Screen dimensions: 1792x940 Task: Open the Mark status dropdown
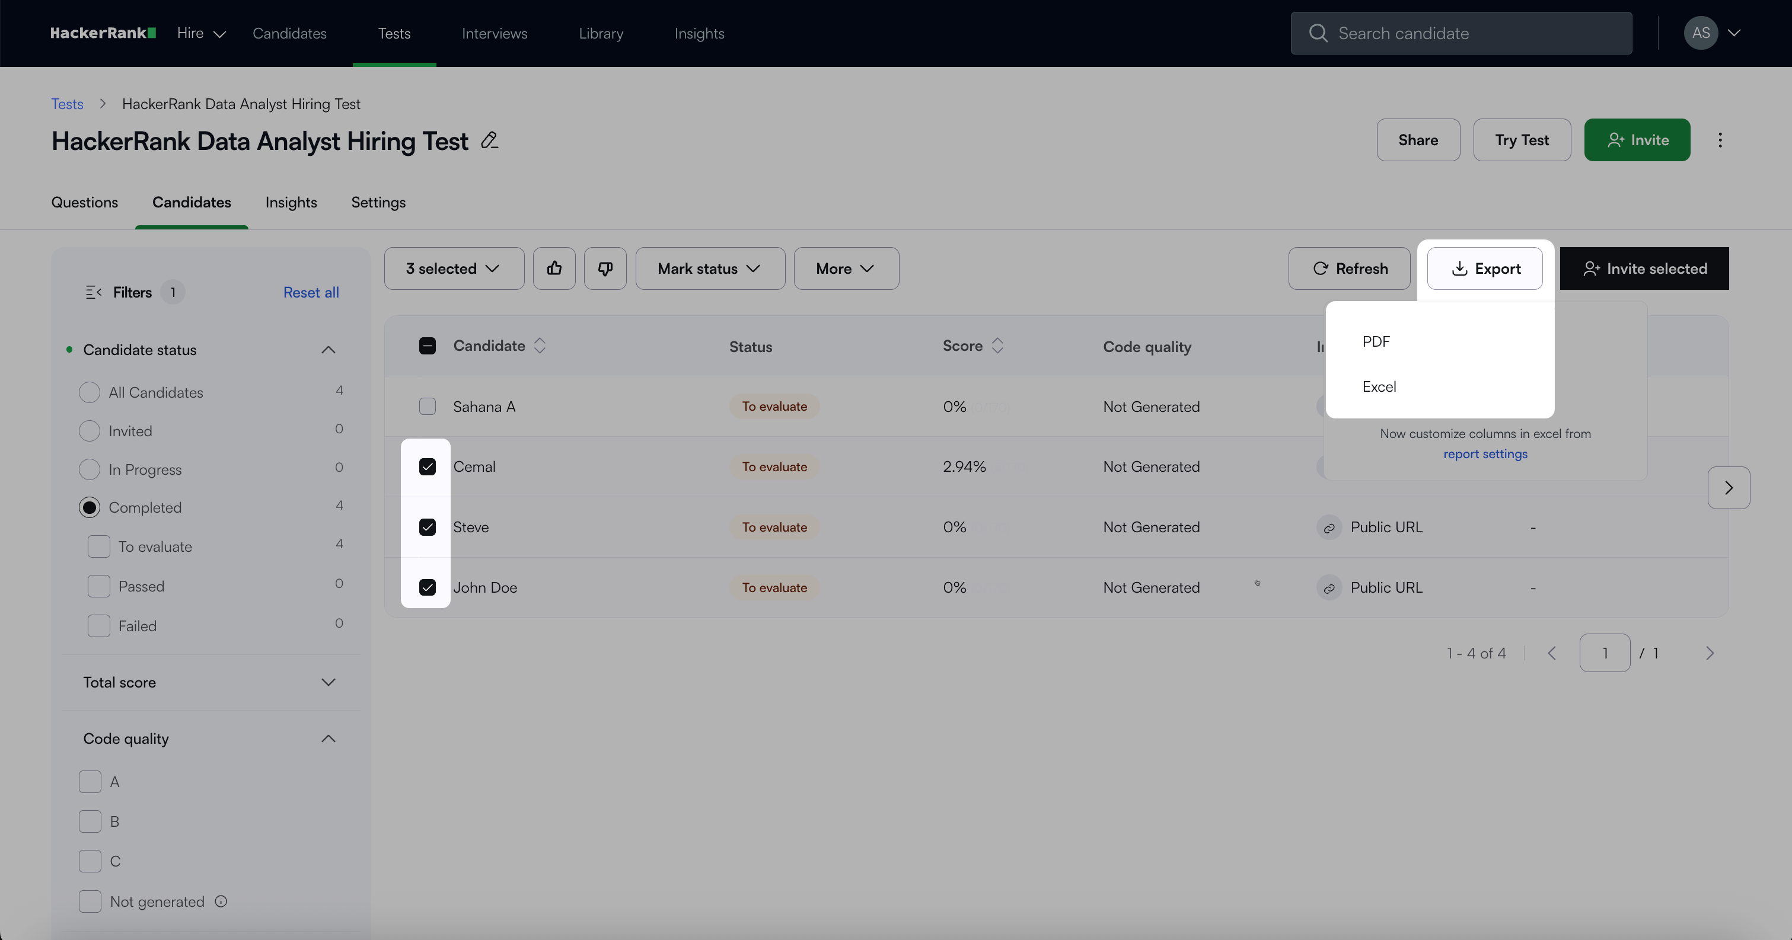click(710, 268)
